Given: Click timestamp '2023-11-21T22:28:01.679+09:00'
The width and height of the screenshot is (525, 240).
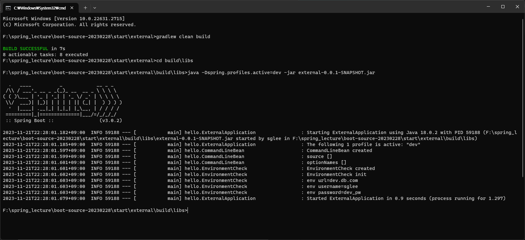Looking at the screenshot, I should pyautogui.click(x=44, y=198).
